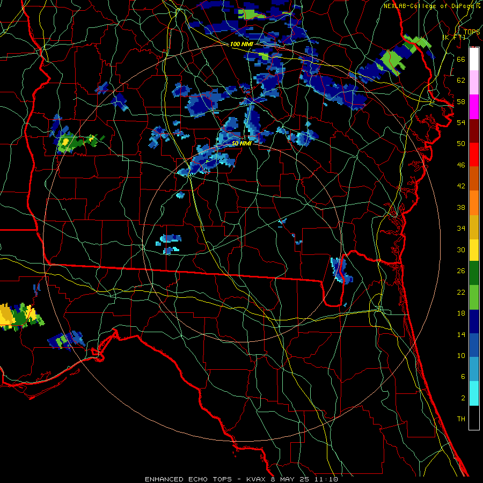Click the dark red swatch between 50 and 54
This screenshot has width=483, height=483.
point(474,130)
